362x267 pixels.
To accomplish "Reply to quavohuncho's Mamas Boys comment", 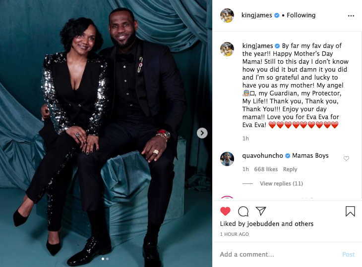I will (290, 169).
